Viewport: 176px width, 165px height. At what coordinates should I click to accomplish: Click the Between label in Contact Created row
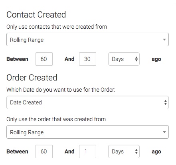coord(17,59)
